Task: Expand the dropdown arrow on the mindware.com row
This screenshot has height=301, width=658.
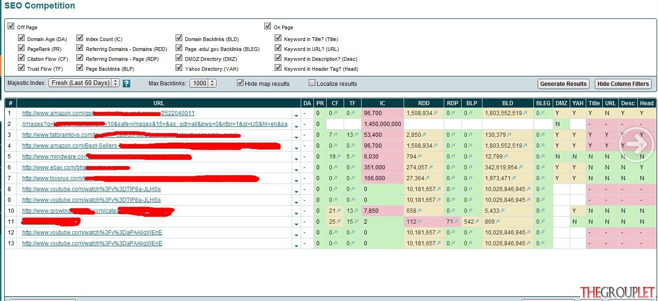Action: coord(296,159)
